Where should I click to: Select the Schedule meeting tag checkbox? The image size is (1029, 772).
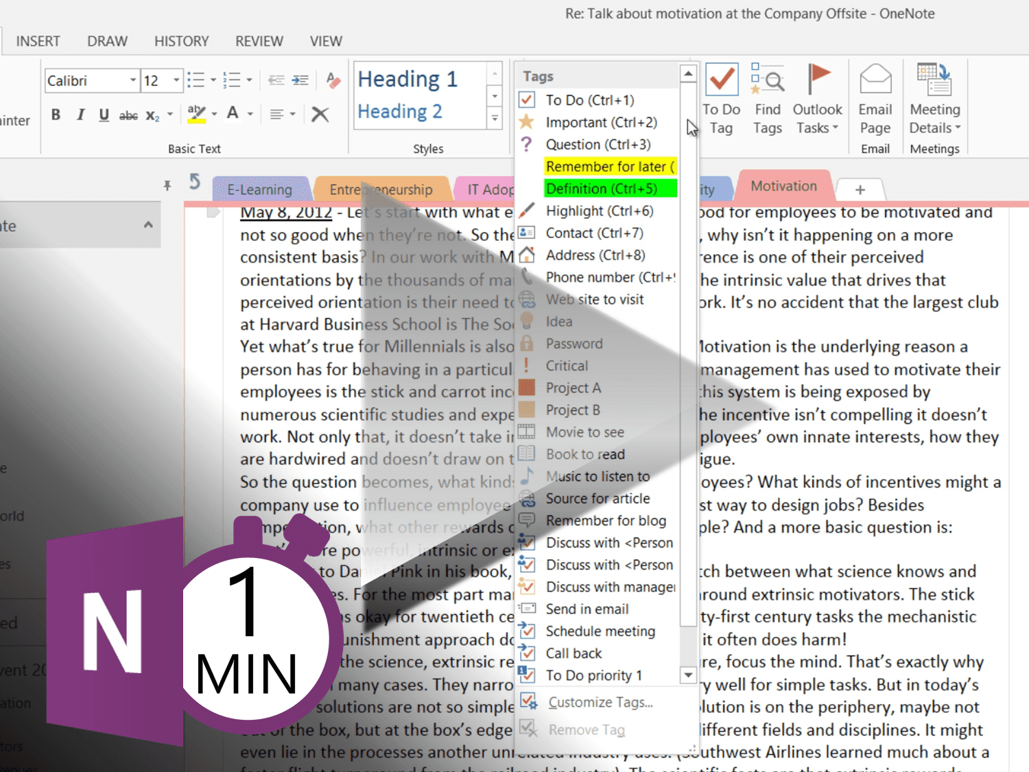[527, 631]
